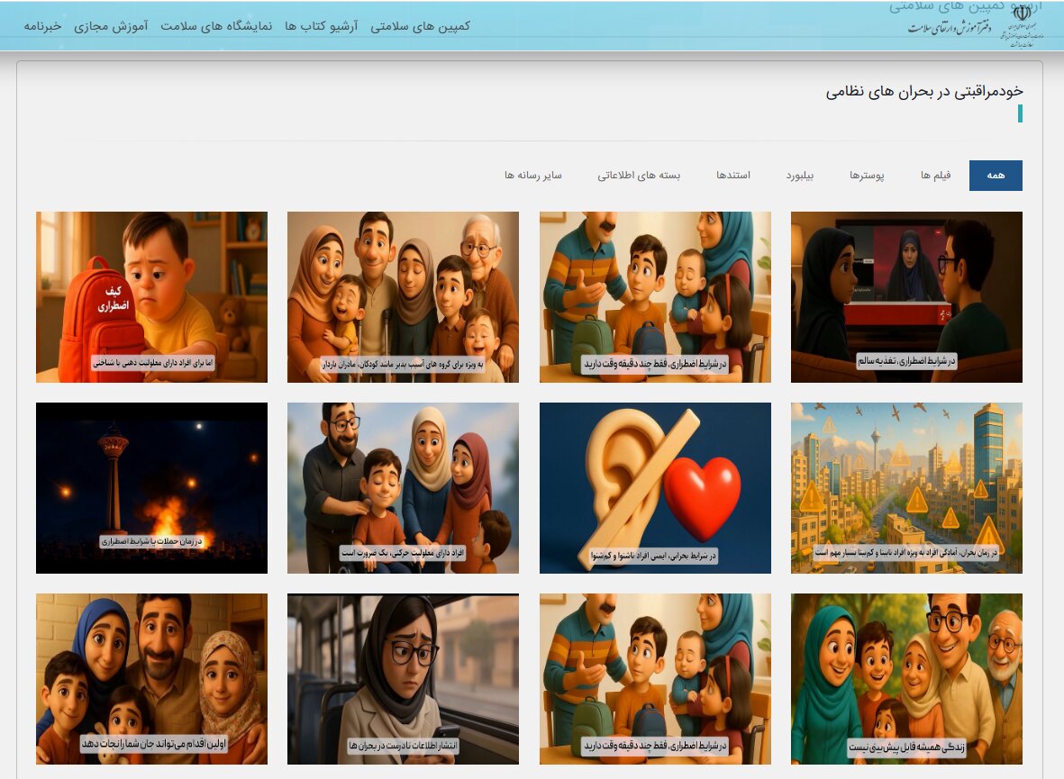Open the thumbnail about معلولیت حرکتی

coord(403,488)
